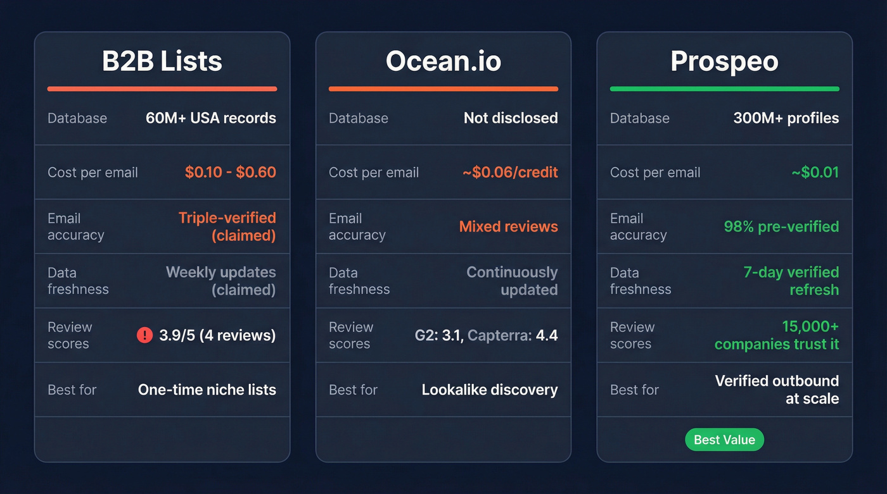
Task: Click Email accuracy label in Ocean.io card
Action: pos(357,226)
